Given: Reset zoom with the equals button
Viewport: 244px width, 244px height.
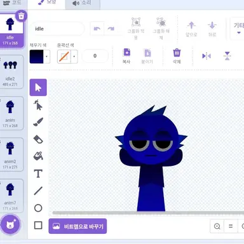Looking at the screenshot, I should coord(231,226).
